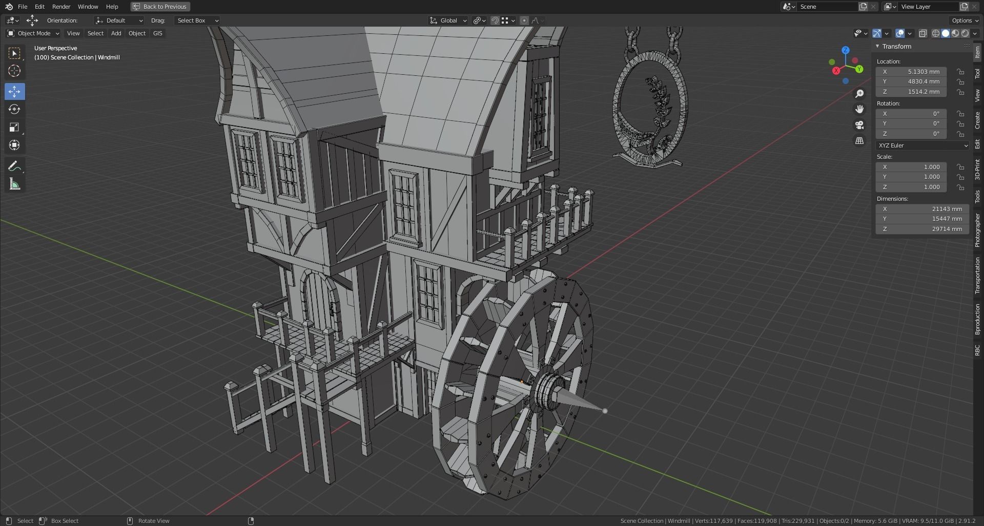984x526 pixels.
Task: Choose the Scale tool
Action: tap(14, 128)
